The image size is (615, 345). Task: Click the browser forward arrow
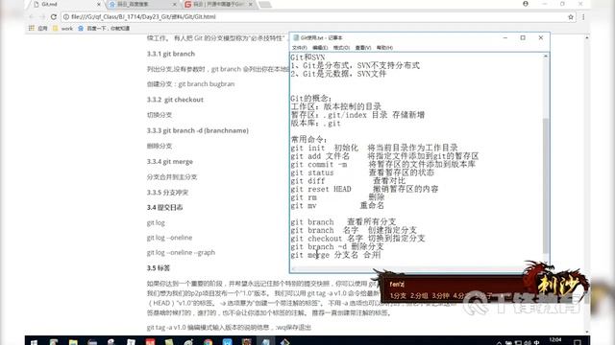pos(42,17)
